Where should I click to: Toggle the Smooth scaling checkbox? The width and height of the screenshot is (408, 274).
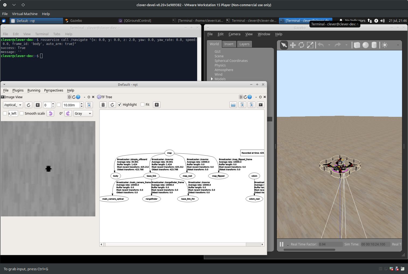coord(22,113)
